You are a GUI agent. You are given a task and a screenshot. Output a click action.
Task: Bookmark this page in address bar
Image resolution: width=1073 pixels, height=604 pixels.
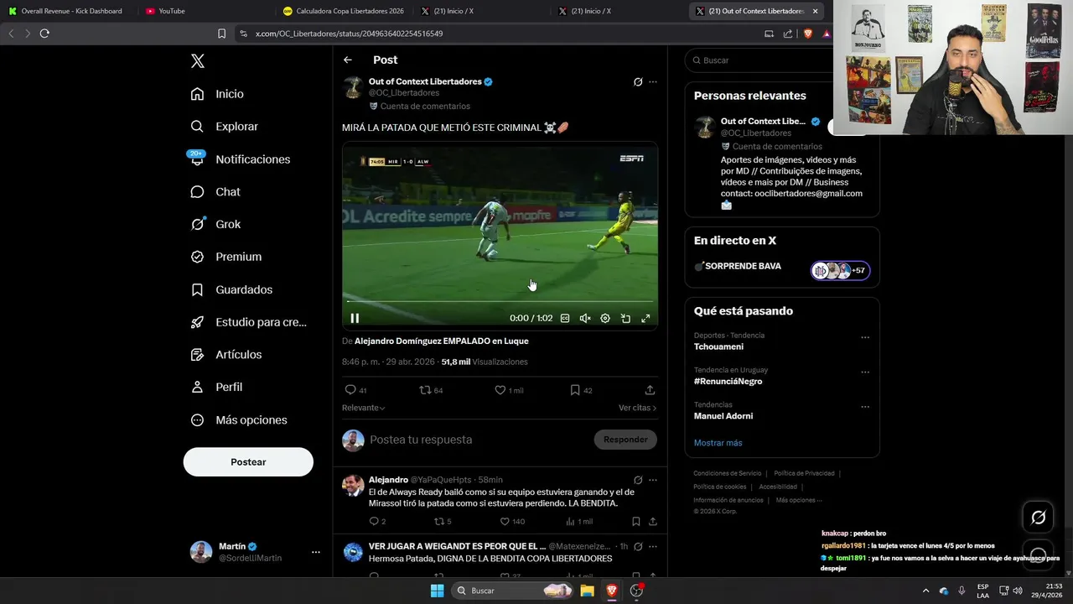click(221, 34)
